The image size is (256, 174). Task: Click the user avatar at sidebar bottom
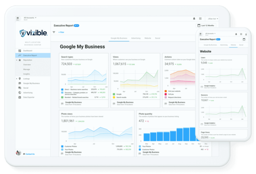point(18,153)
